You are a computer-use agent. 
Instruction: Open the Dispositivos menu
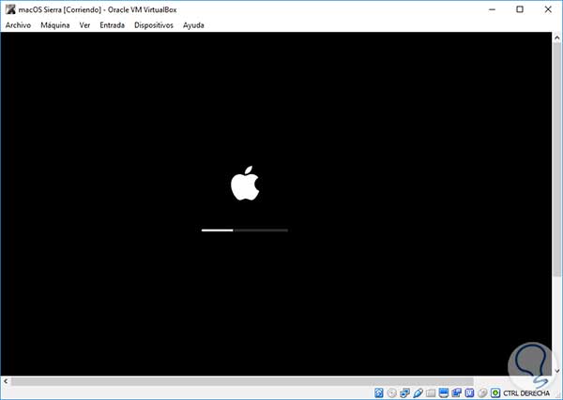click(154, 25)
